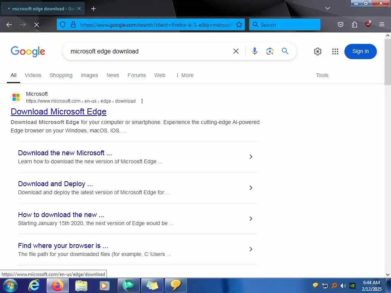Focus the Firefox toolbar Search box
Screen dimensions: 391x293
pyautogui.click(x=285, y=25)
